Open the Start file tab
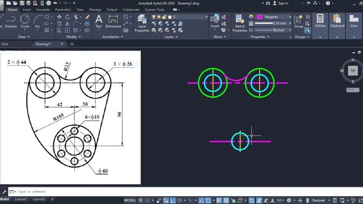The image size is (363, 204). point(5,44)
